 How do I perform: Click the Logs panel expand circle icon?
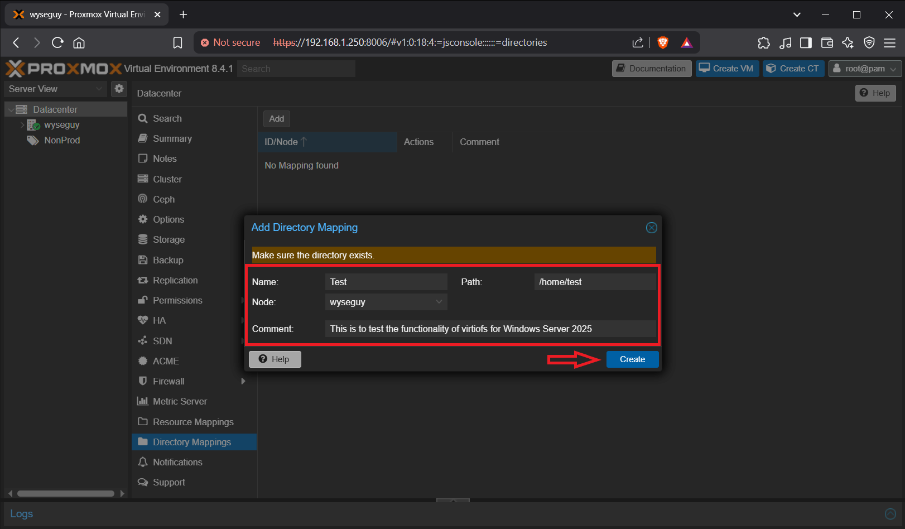tap(890, 514)
